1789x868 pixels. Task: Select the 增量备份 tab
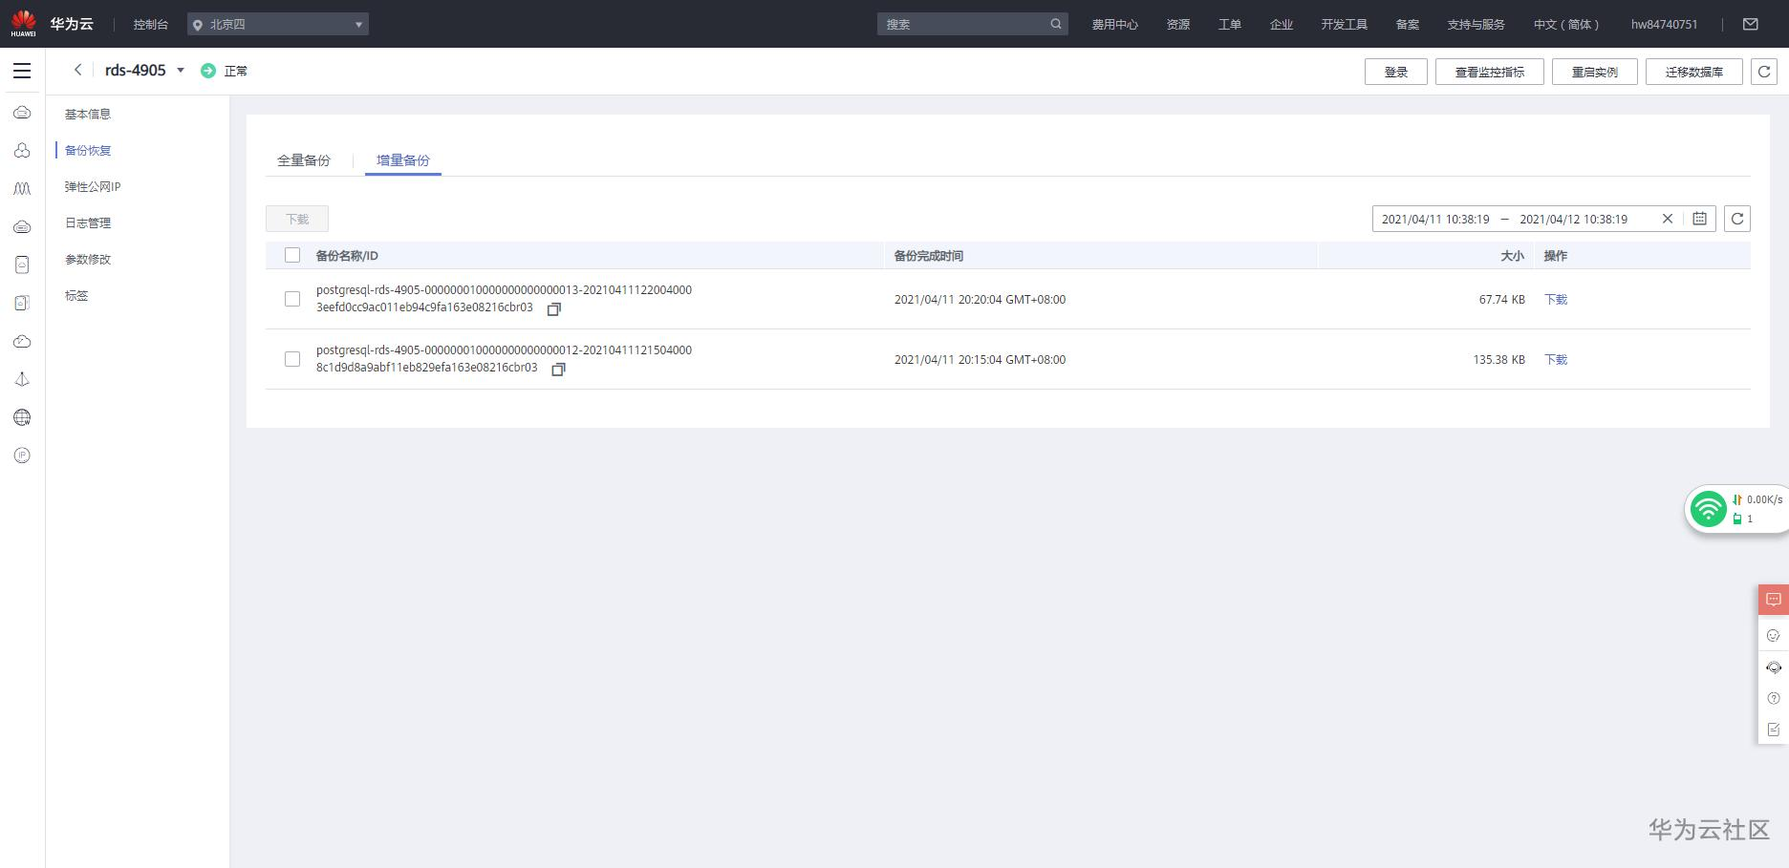click(403, 160)
